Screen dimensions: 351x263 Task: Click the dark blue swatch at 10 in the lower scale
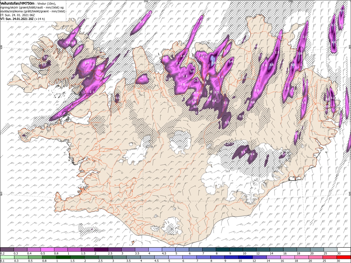click(x=245, y=257)
